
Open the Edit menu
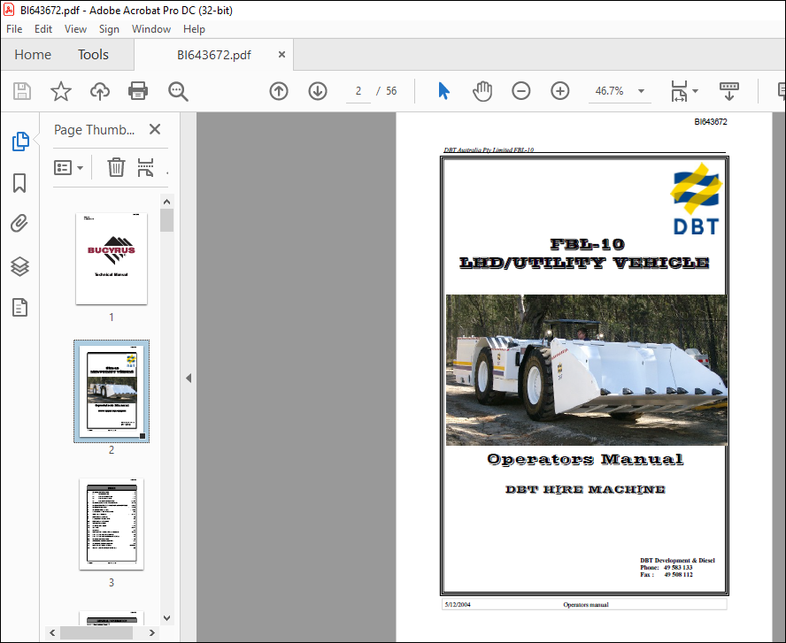tap(43, 29)
